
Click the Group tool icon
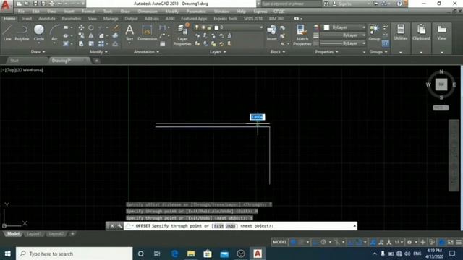point(374,32)
